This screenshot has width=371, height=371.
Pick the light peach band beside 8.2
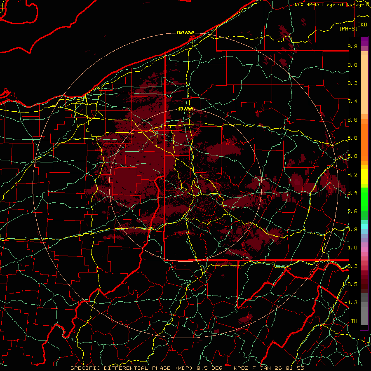tap(364, 85)
